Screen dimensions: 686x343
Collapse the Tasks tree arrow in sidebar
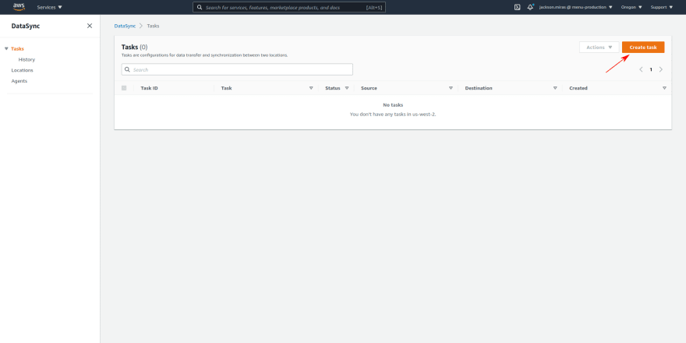6,48
